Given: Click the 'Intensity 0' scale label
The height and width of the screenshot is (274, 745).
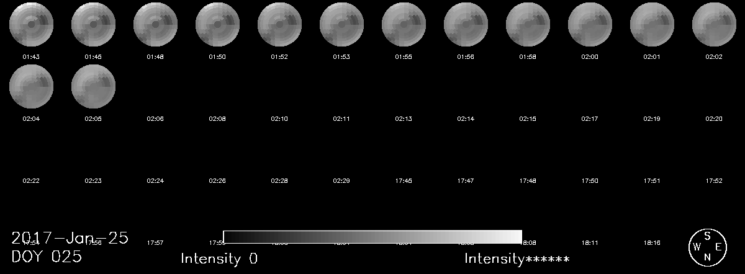Looking at the screenshot, I should (219, 259).
